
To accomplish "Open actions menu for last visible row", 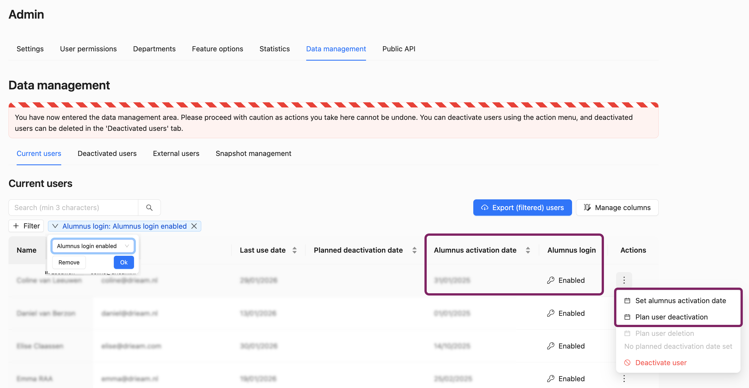I will click(624, 378).
